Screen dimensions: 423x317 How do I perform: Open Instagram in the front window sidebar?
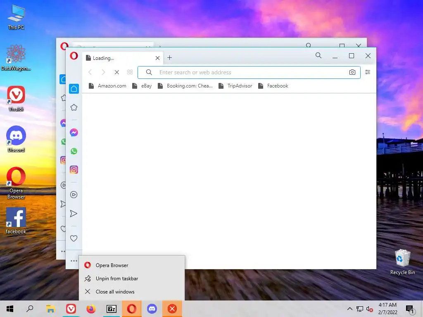(74, 170)
